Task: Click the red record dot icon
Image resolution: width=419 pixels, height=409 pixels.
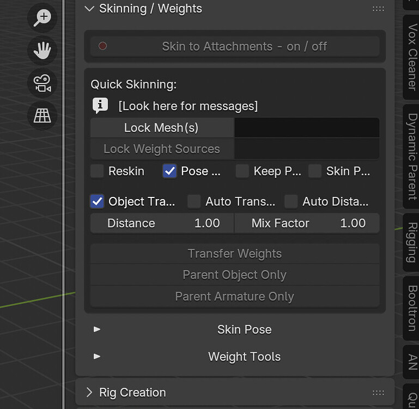Action: pos(102,46)
